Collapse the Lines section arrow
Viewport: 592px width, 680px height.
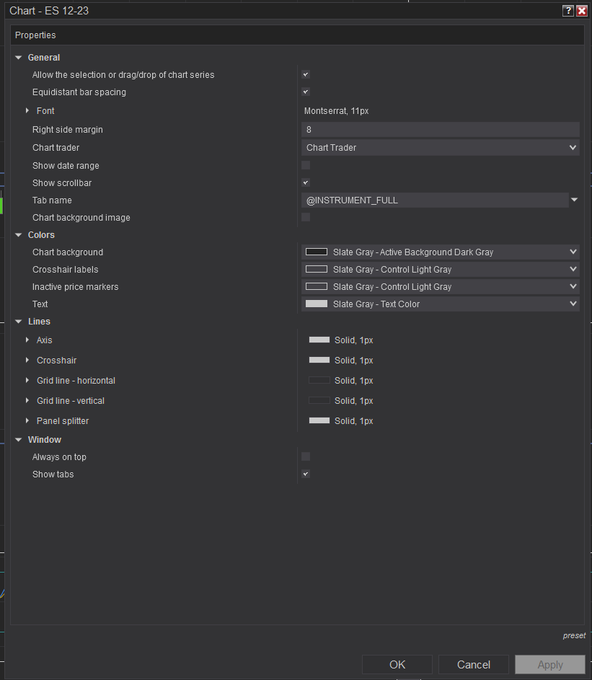(x=19, y=322)
